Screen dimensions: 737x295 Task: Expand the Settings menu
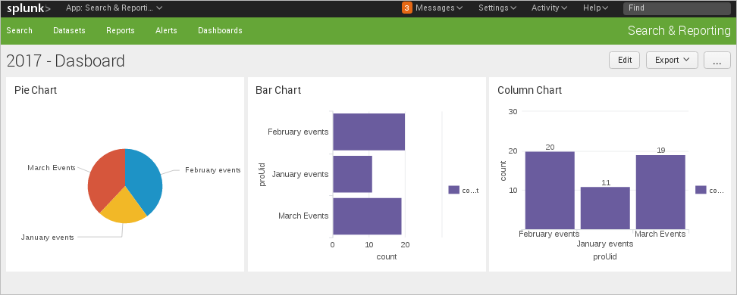point(497,8)
